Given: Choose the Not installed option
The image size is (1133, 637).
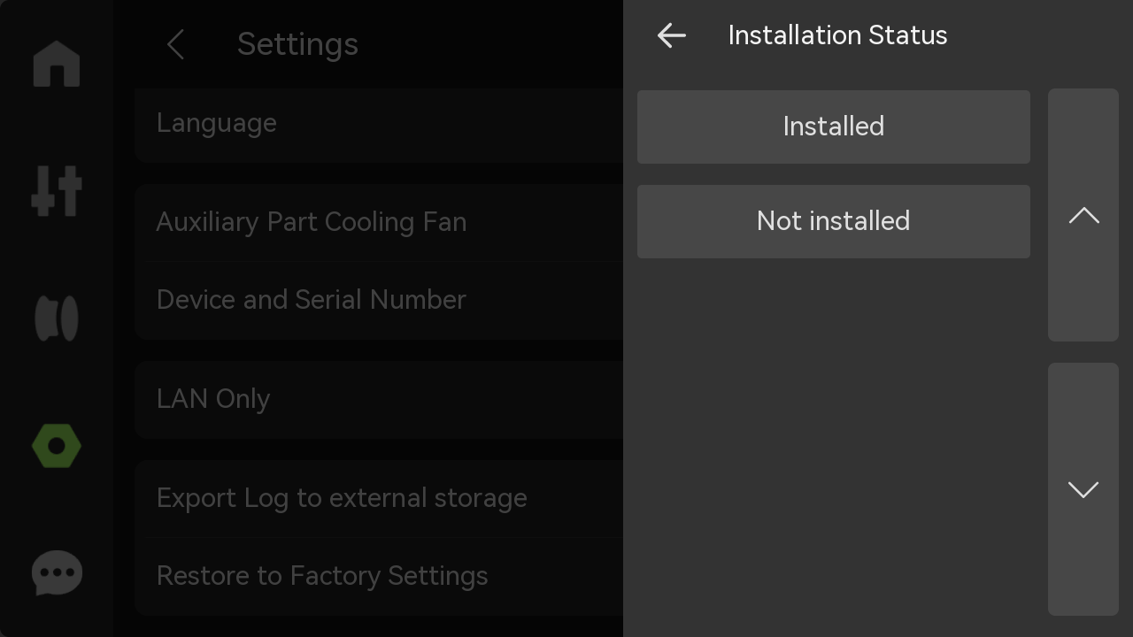Looking at the screenshot, I should point(834,221).
